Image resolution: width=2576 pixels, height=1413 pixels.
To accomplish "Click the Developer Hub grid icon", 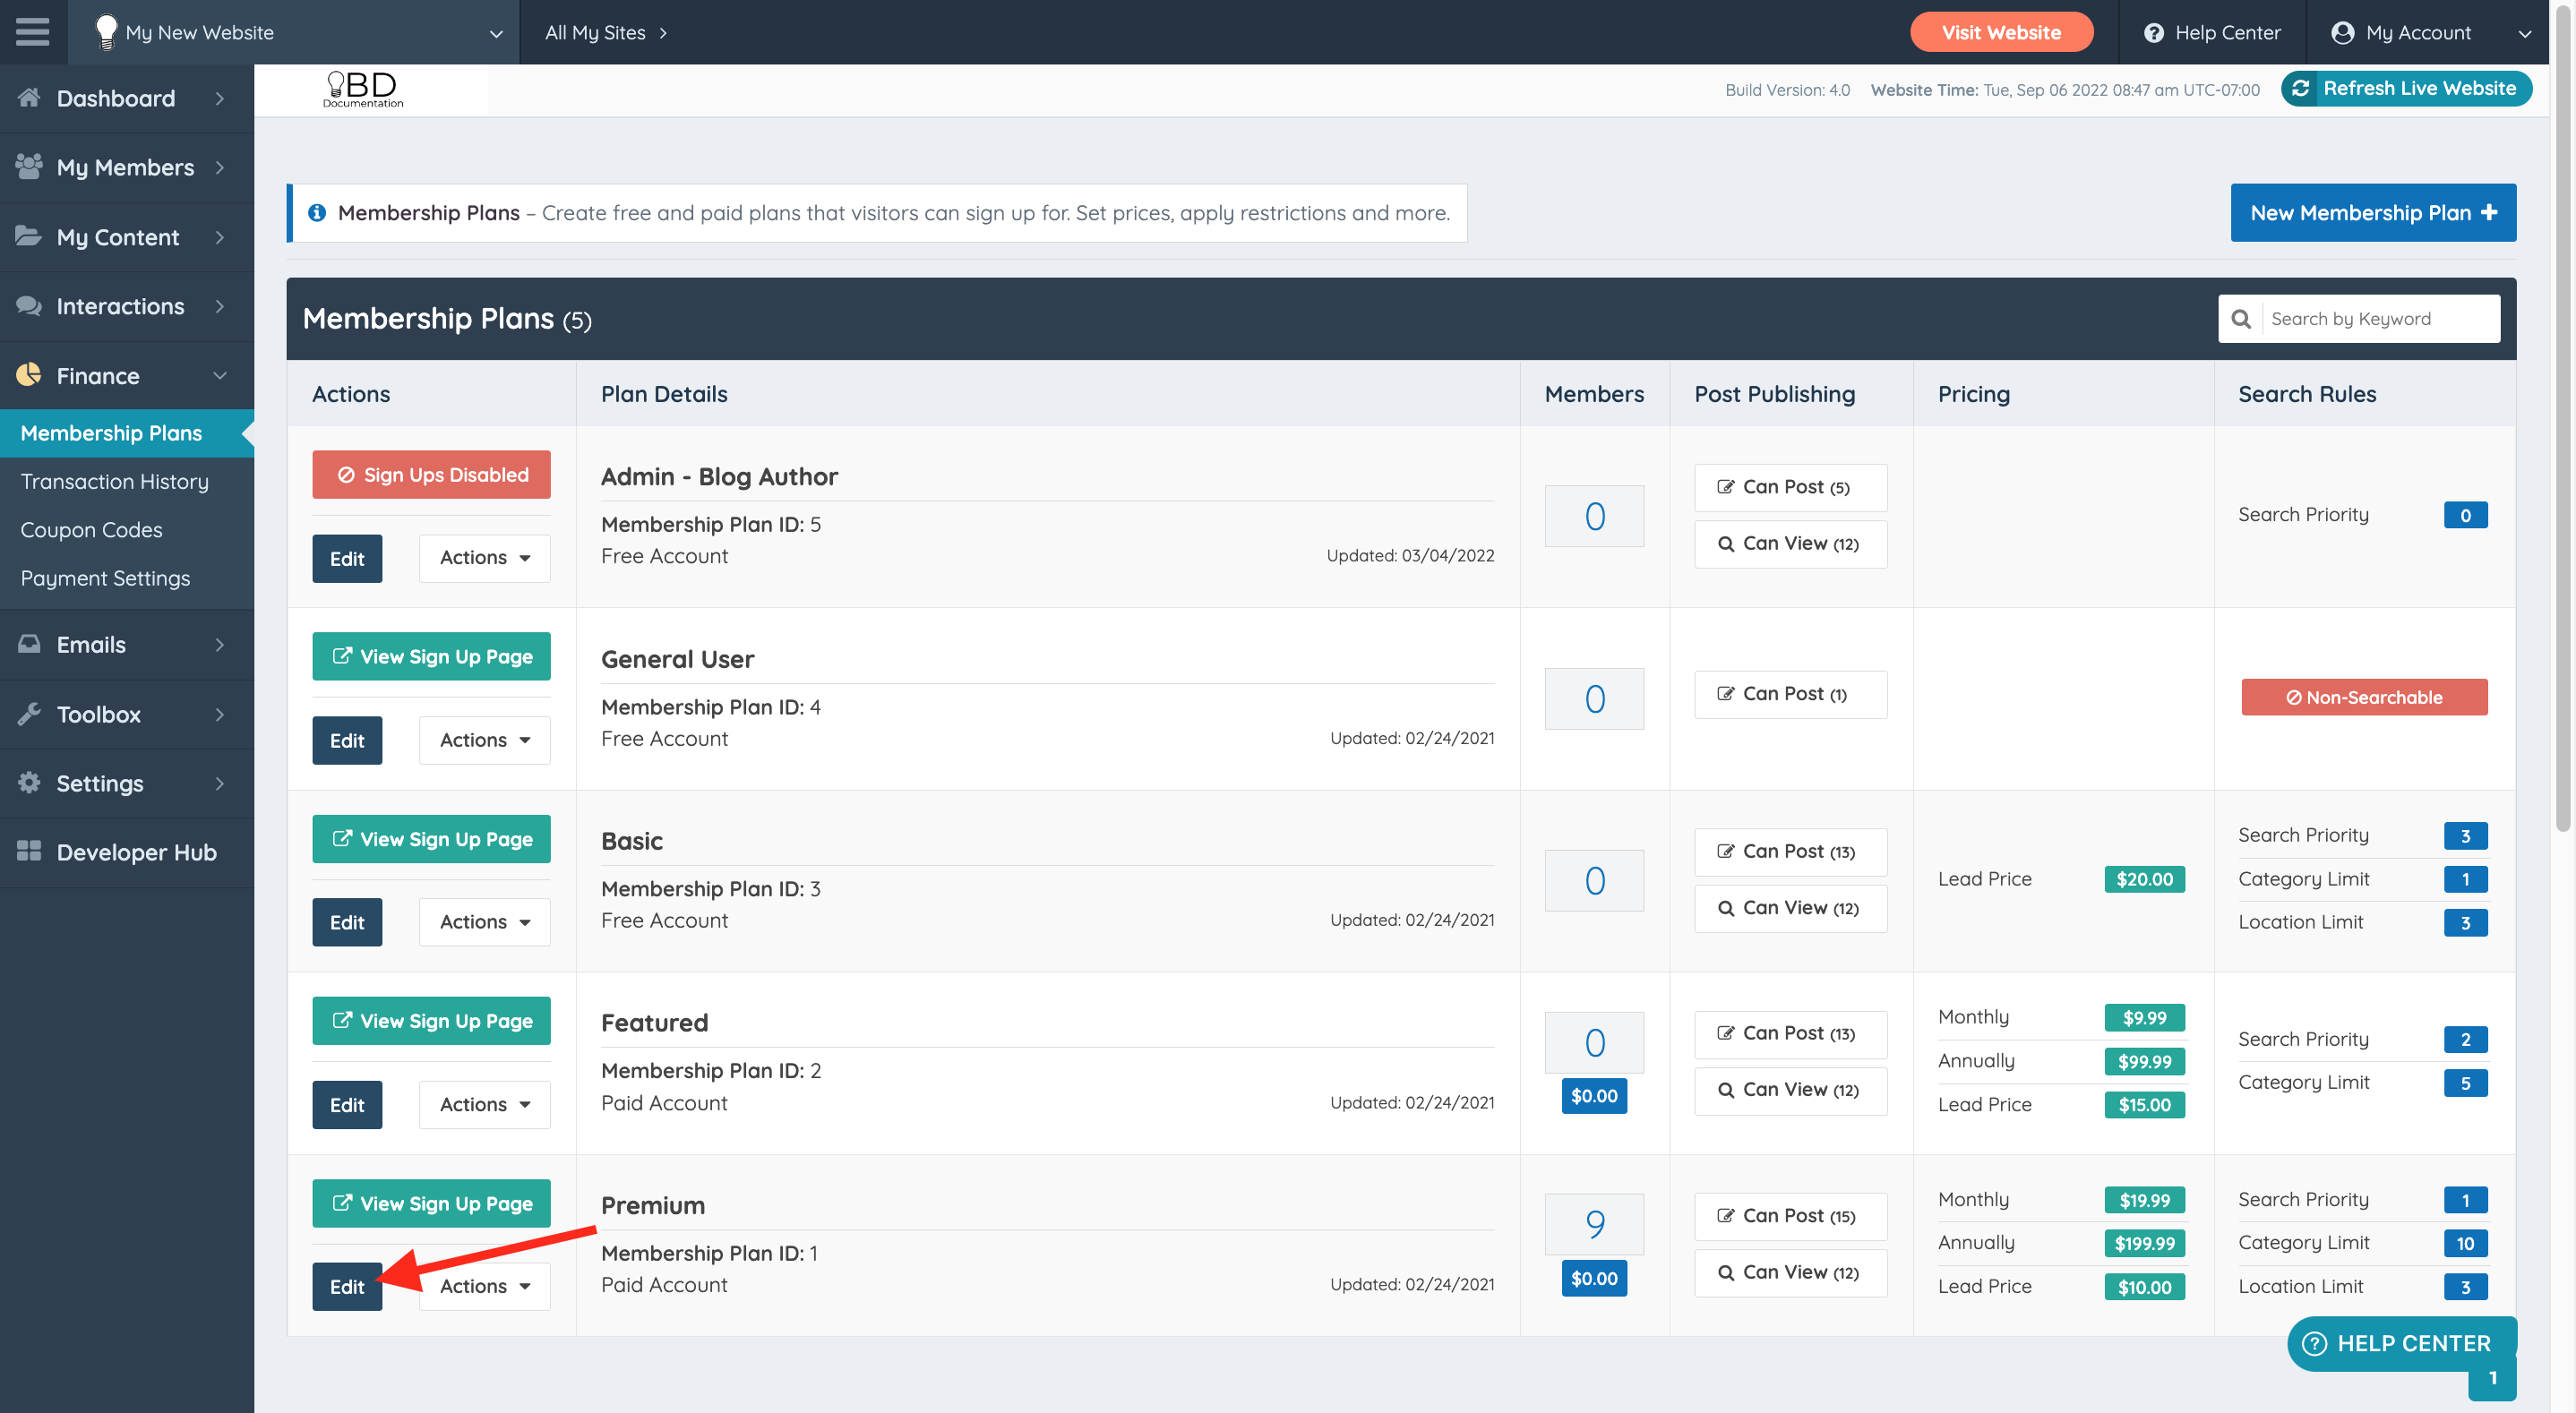I will [29, 852].
